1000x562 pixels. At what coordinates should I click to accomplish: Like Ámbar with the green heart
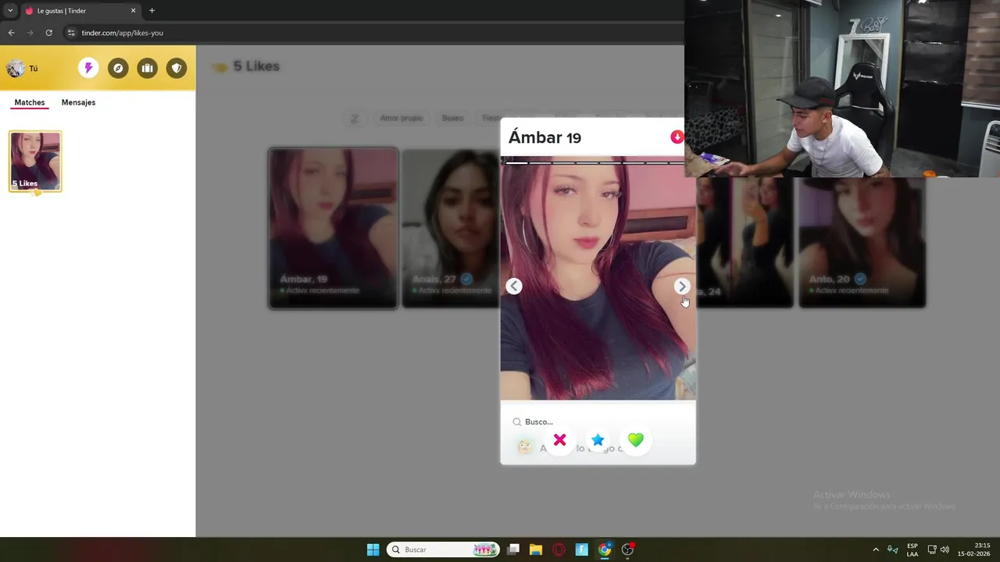coord(635,440)
